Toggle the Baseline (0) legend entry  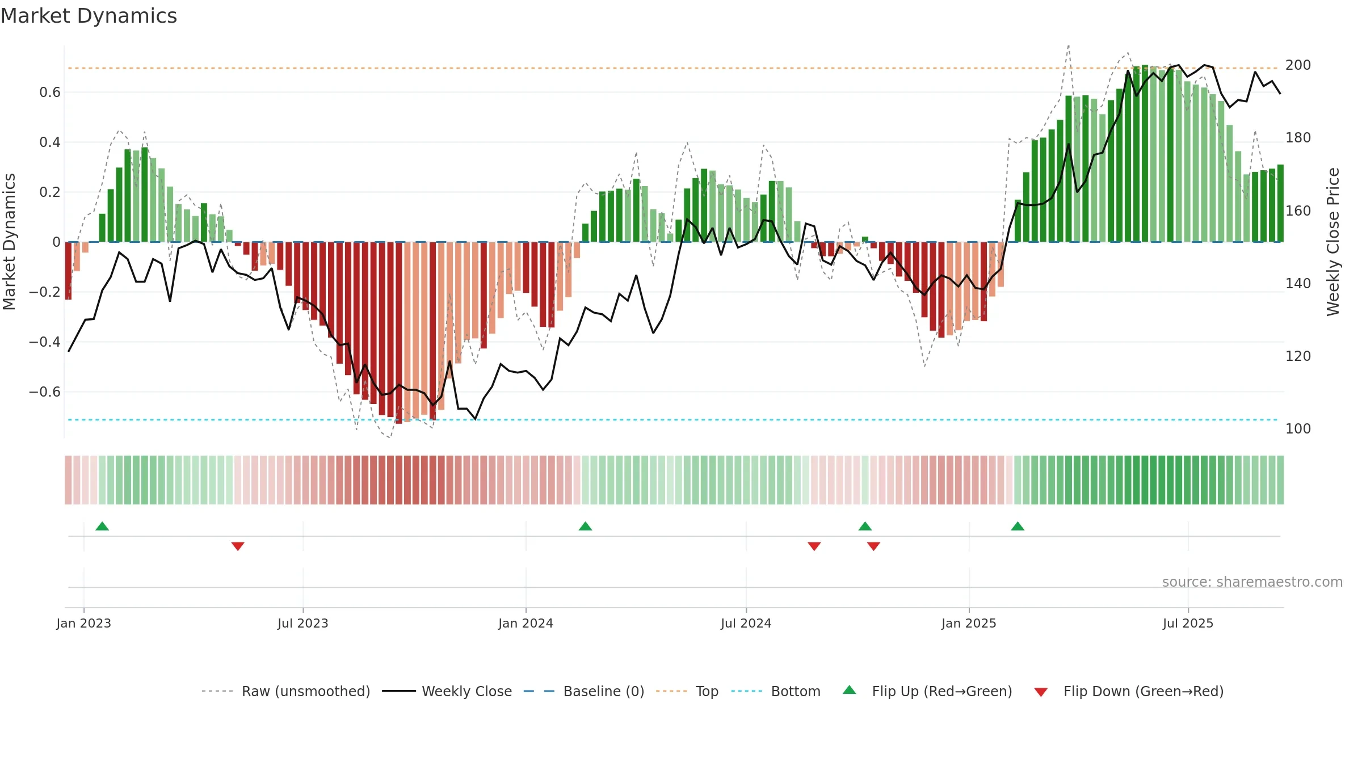pyautogui.click(x=584, y=691)
